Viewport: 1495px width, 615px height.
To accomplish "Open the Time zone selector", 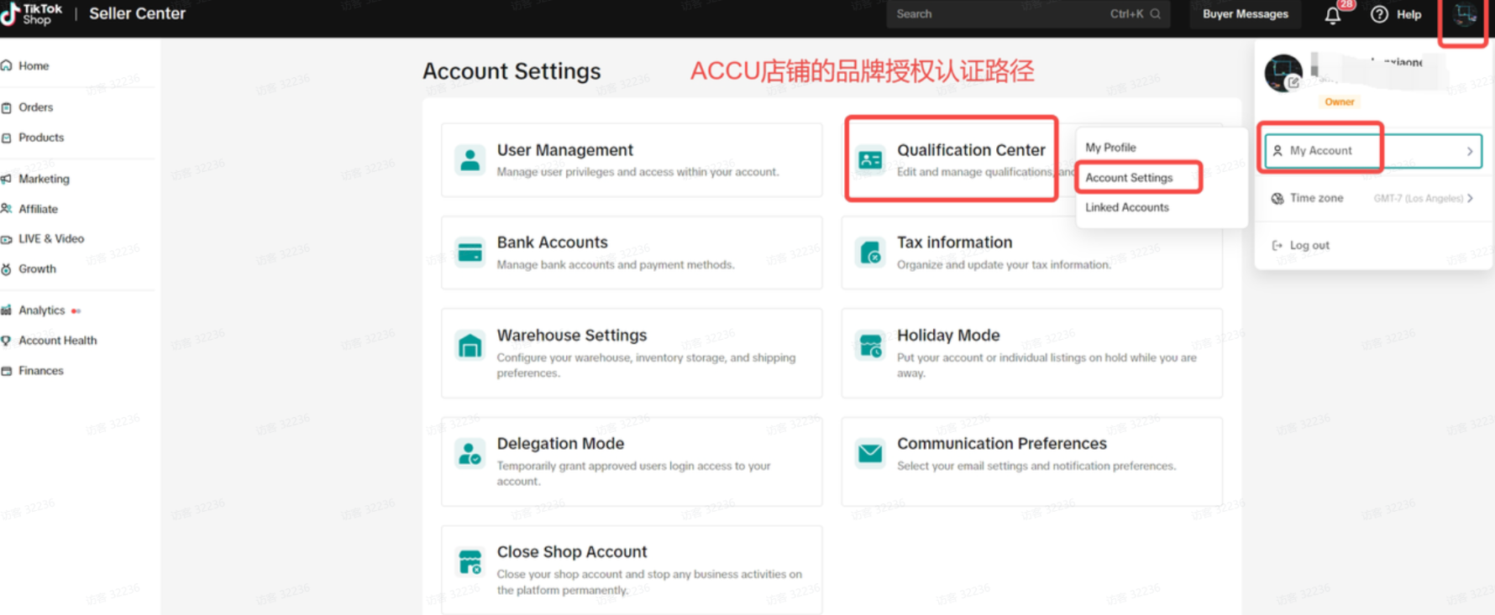I will pyautogui.click(x=1372, y=198).
